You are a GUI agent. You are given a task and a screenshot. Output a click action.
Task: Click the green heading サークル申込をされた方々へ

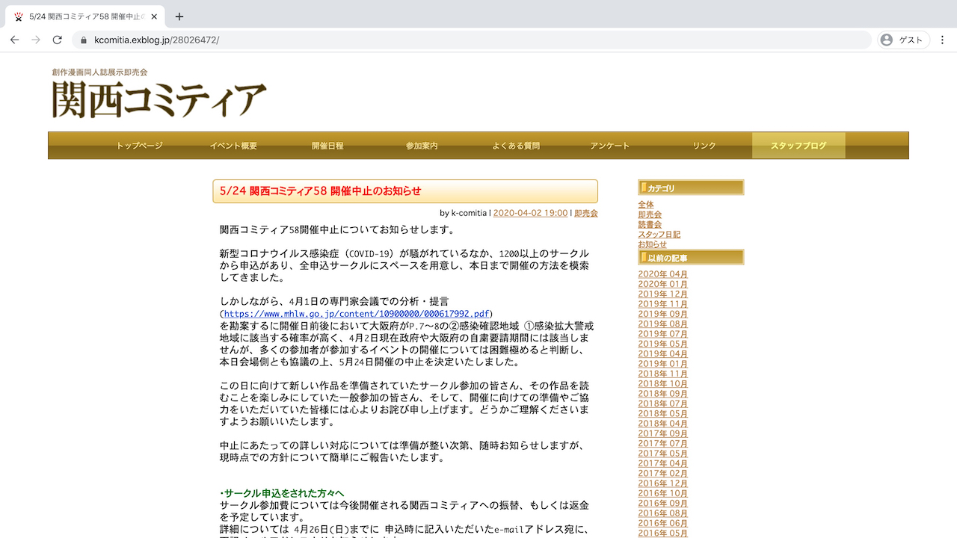pyautogui.click(x=282, y=493)
